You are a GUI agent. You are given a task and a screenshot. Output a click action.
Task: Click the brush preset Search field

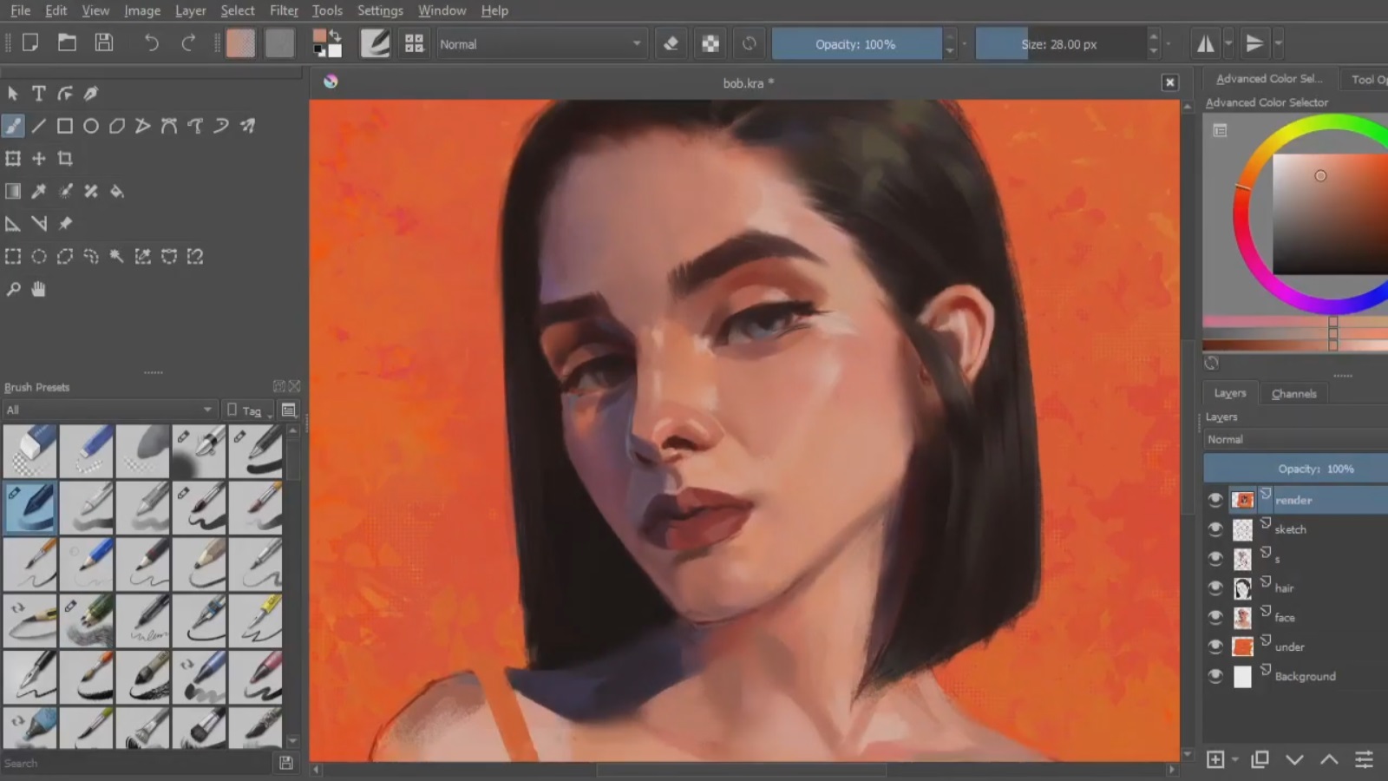136,764
